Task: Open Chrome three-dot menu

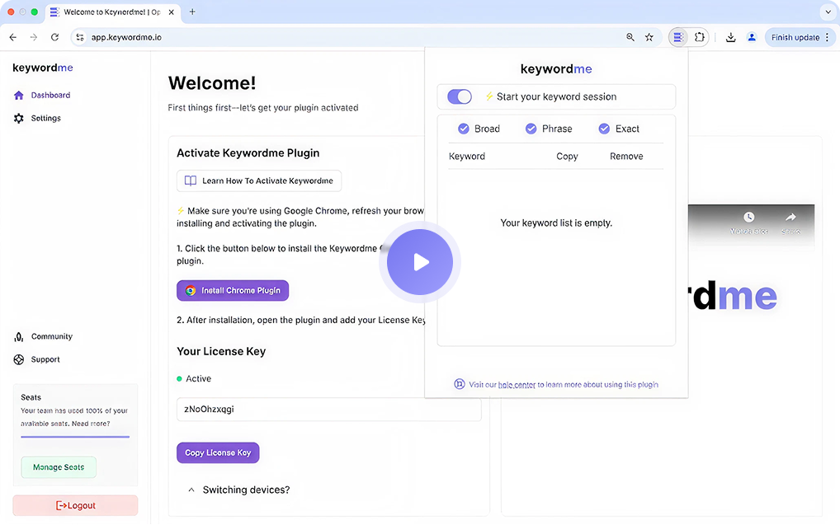Action: (x=828, y=37)
